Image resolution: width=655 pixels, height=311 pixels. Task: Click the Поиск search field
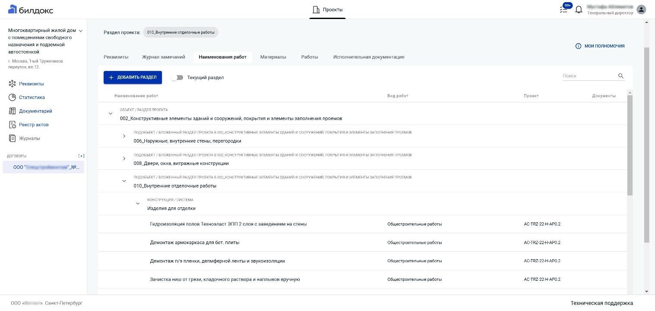tap(589, 76)
